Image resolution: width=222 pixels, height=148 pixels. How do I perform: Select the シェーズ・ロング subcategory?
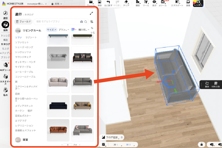[24, 47]
